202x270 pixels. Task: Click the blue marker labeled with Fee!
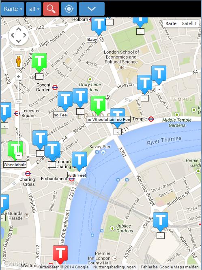tap(80, 161)
